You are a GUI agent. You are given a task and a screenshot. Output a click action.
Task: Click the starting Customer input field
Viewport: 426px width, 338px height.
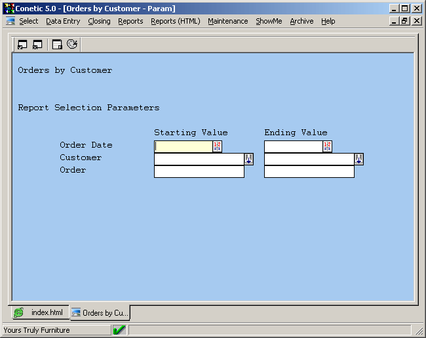pyautogui.click(x=199, y=159)
